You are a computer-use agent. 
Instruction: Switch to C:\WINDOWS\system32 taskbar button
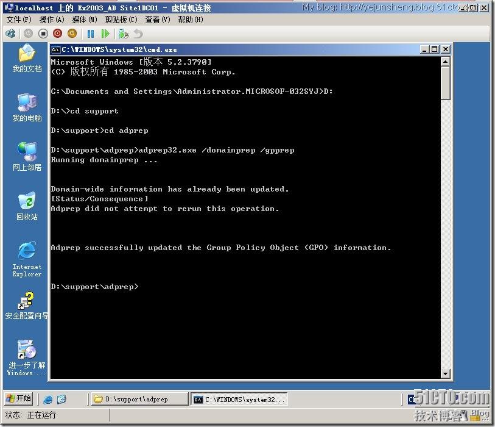click(x=239, y=400)
